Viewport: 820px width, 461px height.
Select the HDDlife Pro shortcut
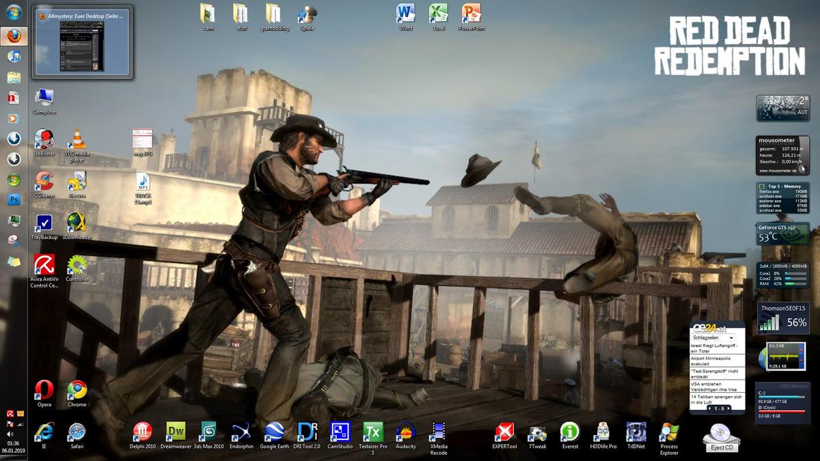[x=603, y=436]
